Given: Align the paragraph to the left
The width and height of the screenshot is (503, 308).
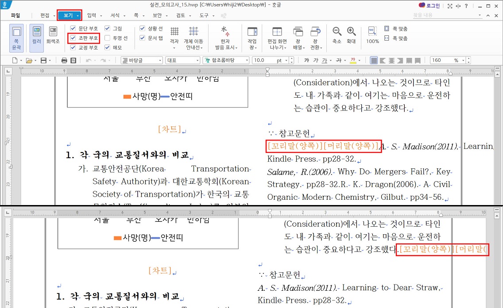Looking at the screenshot, I should pyautogui.click(x=383, y=60).
